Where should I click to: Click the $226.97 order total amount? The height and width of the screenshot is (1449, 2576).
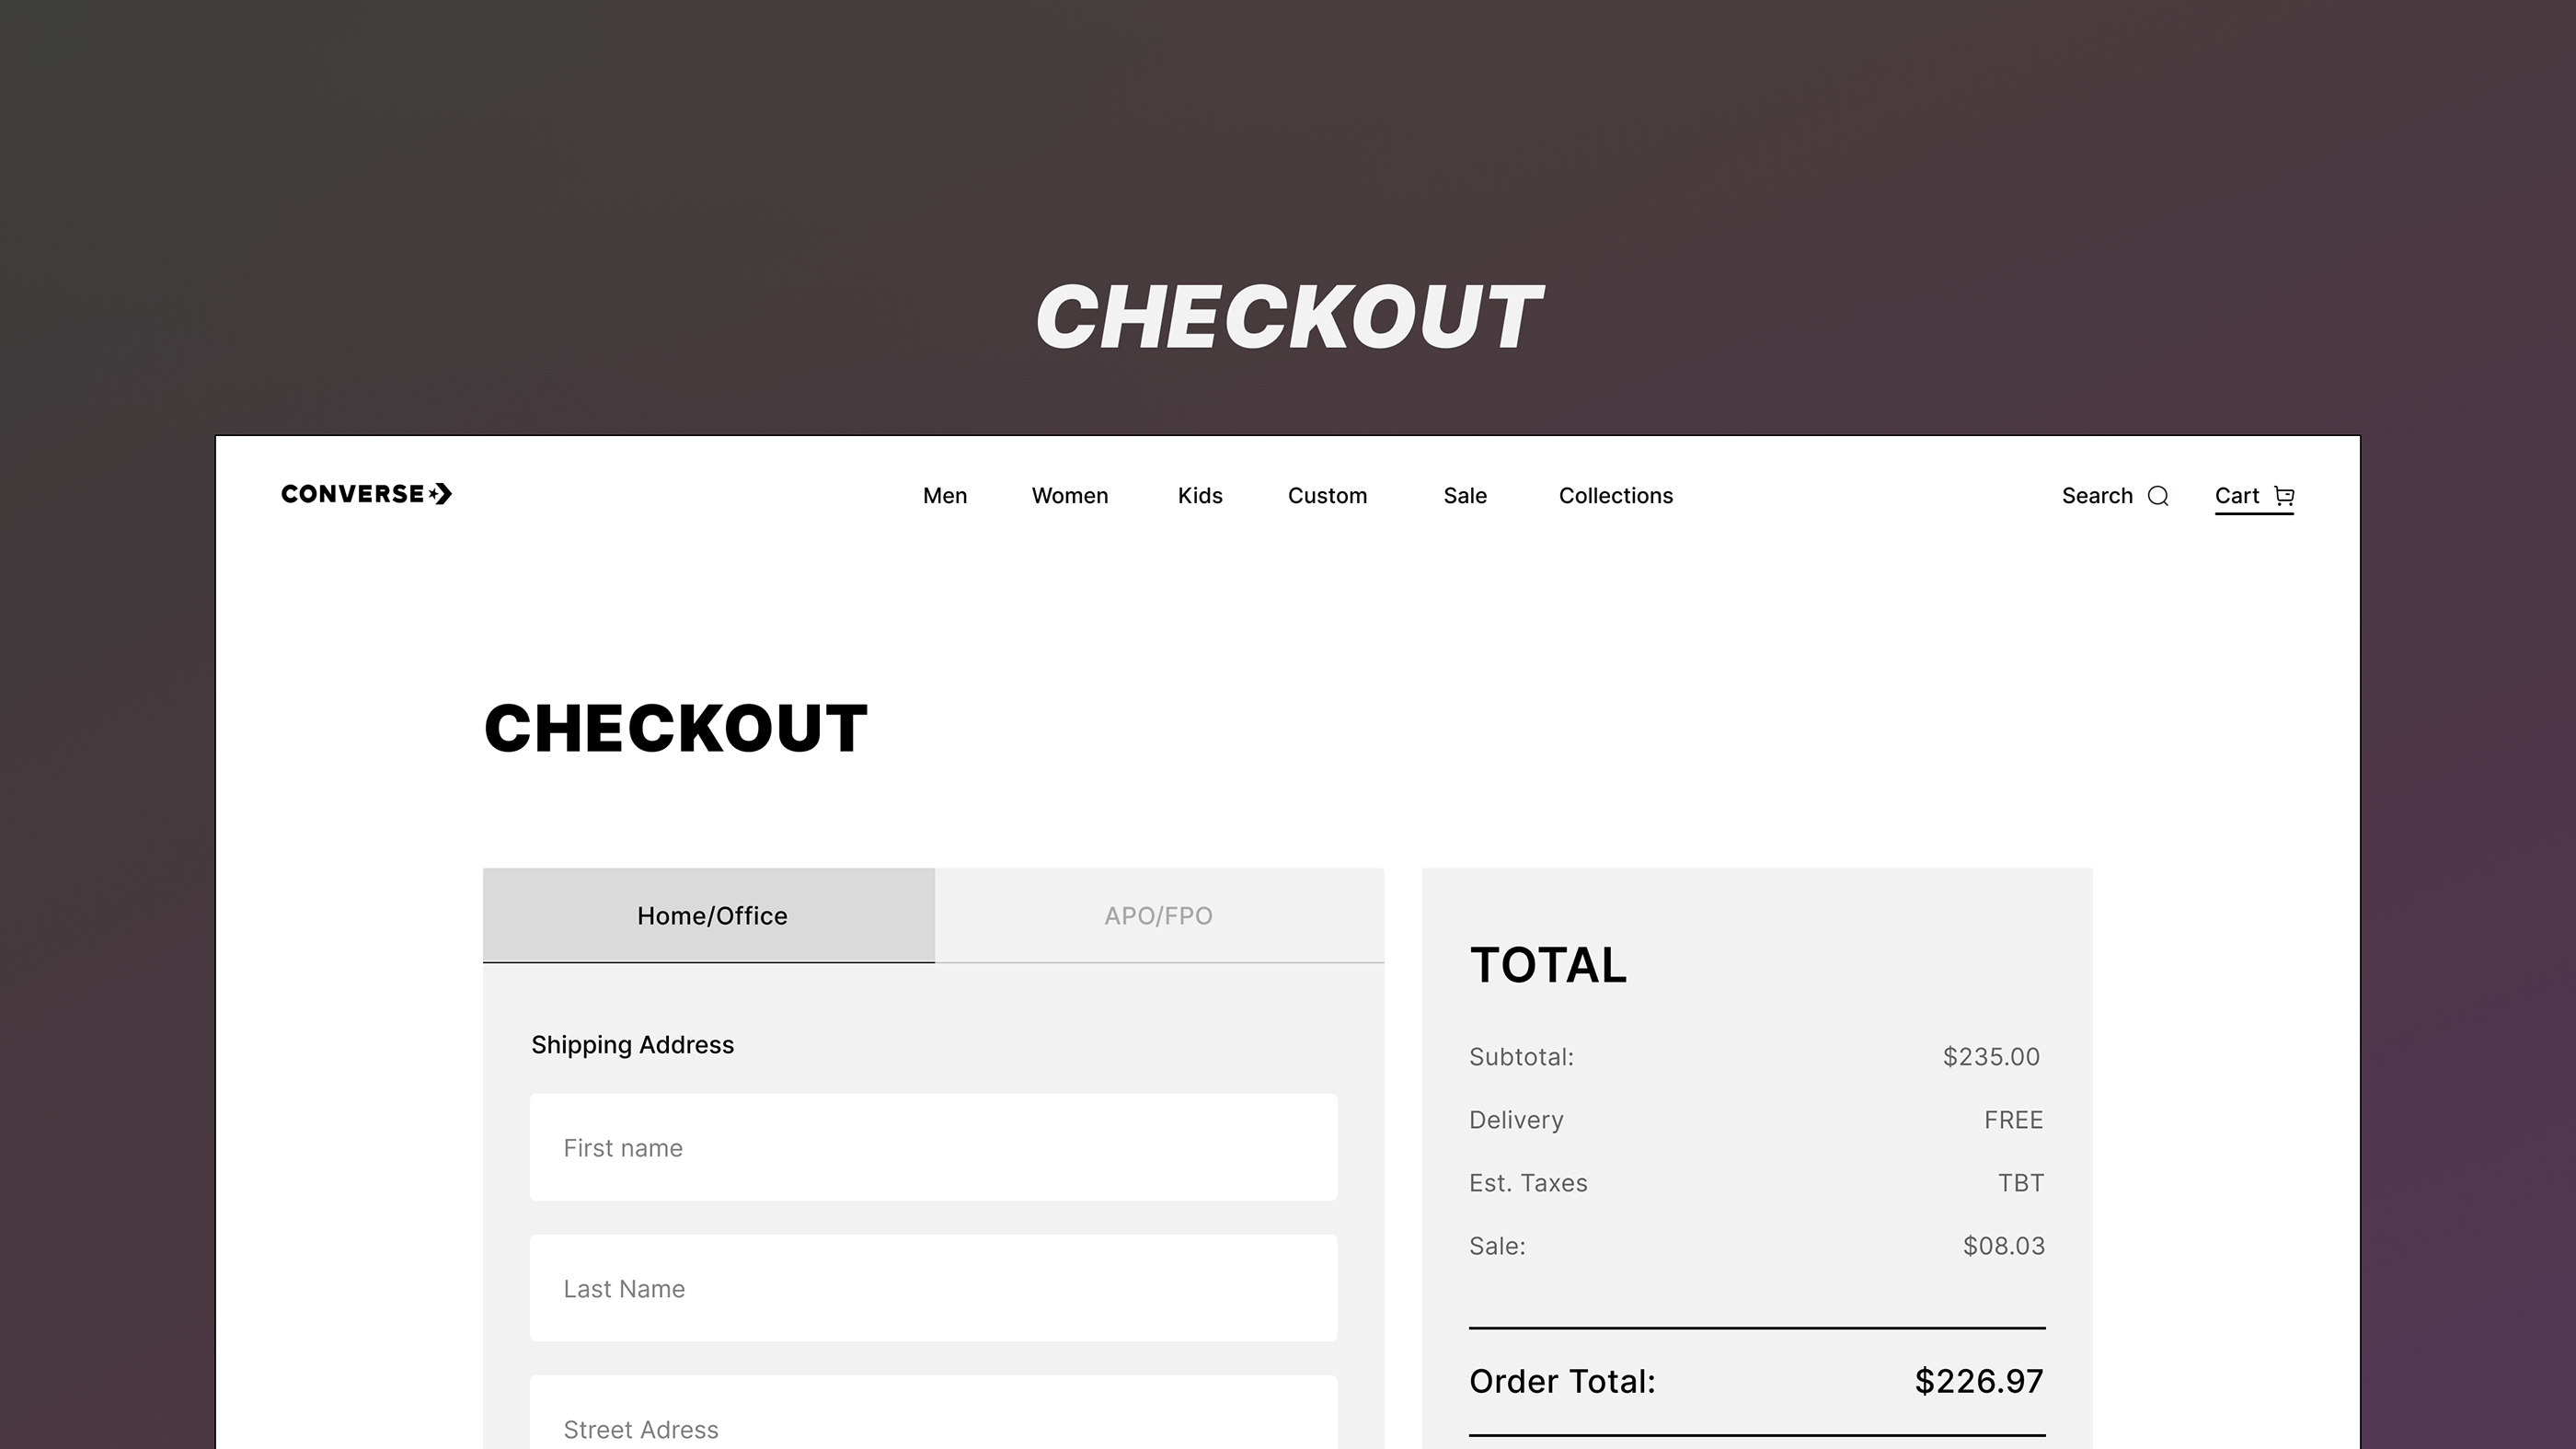pos(1978,1381)
